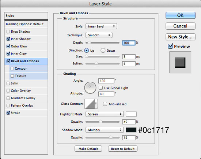This screenshot has width=201, height=159.
Task: Click the New Style... button
Action: pyautogui.click(x=181, y=37)
